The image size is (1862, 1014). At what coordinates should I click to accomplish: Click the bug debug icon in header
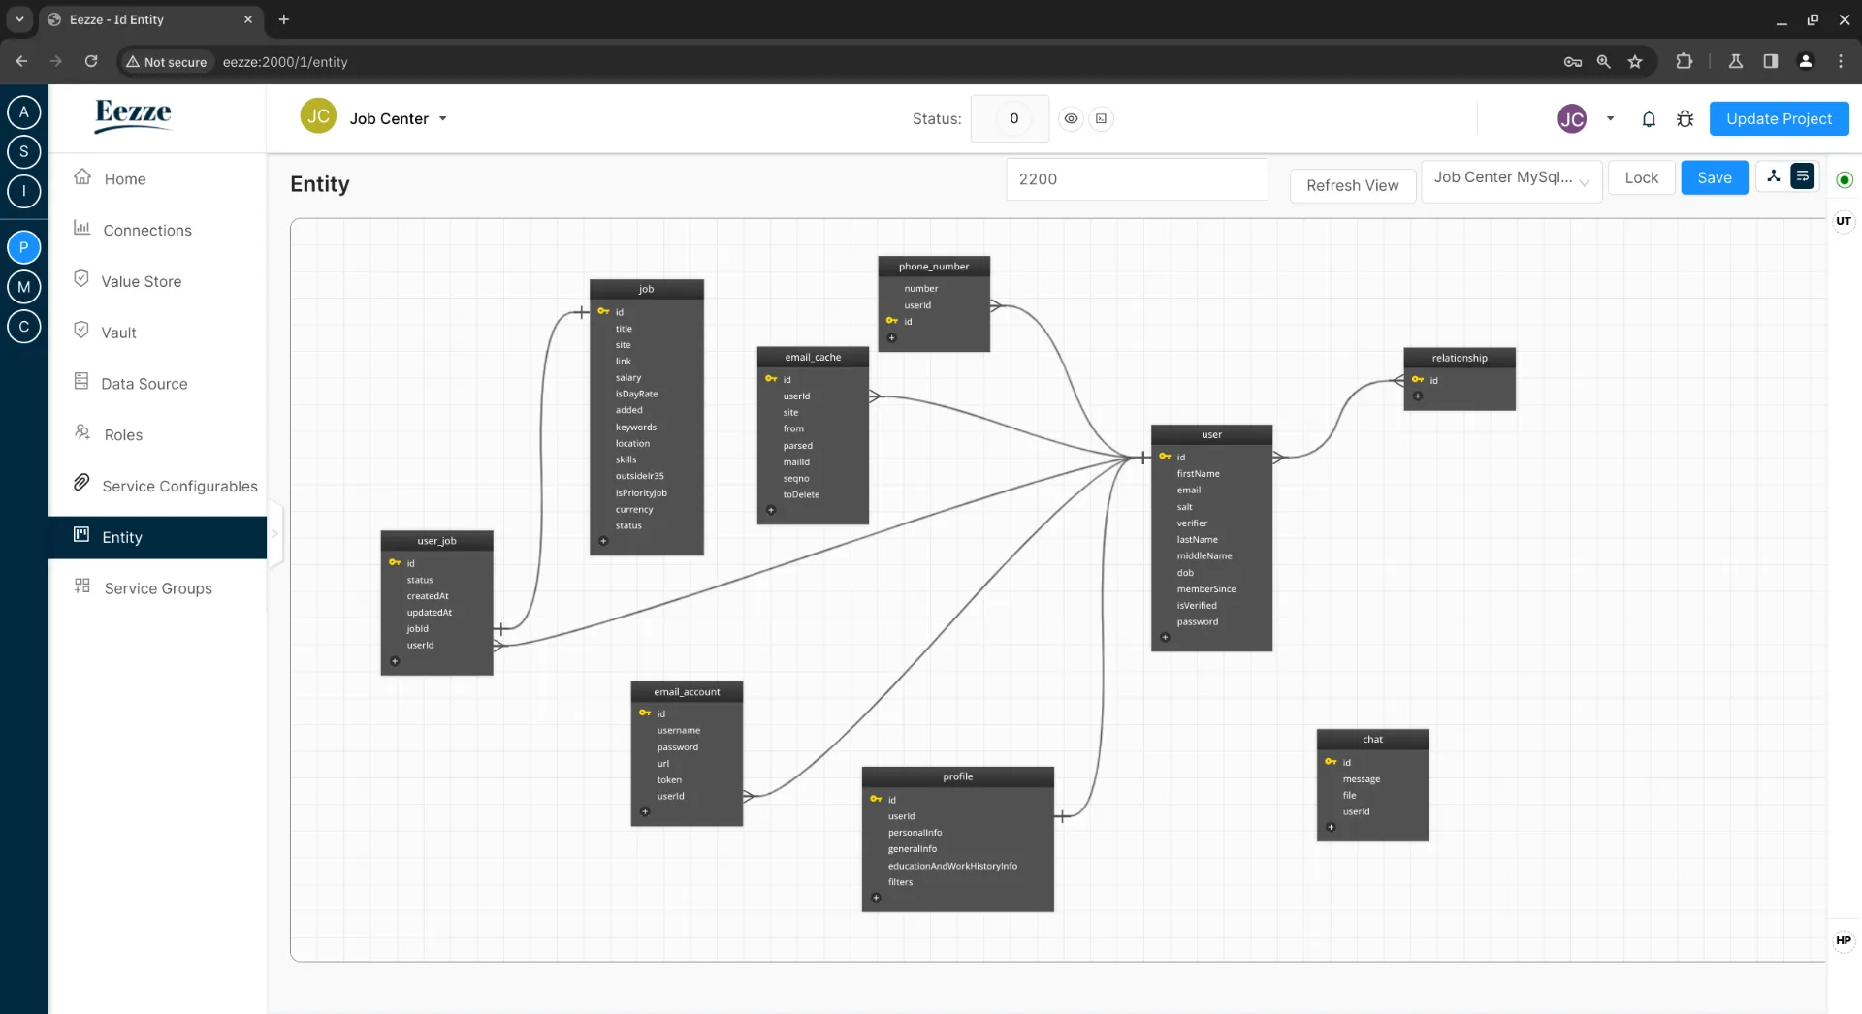tap(1685, 118)
